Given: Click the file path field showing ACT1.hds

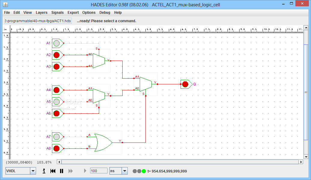Looking at the screenshot, I should pos(38,21).
